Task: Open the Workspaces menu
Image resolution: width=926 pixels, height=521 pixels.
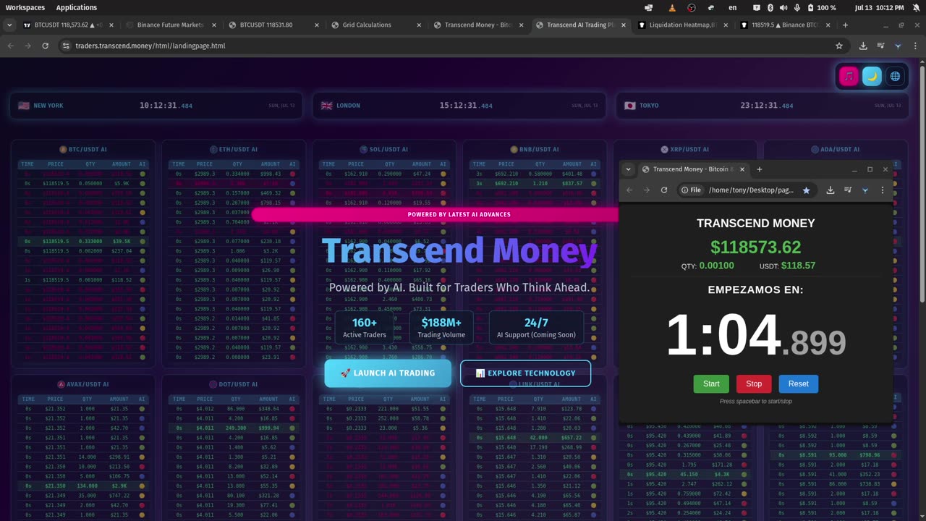Action: coord(25,7)
